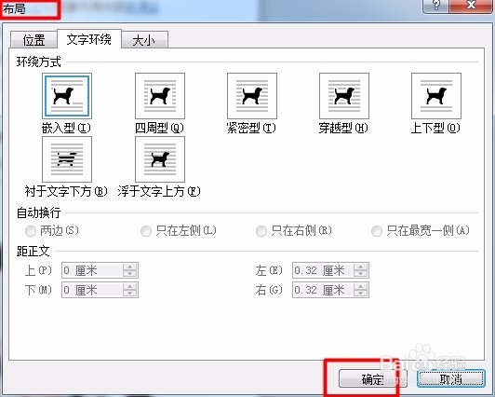
Task: Close the 布局 dialog window
Action: pyautogui.click(x=471, y=6)
